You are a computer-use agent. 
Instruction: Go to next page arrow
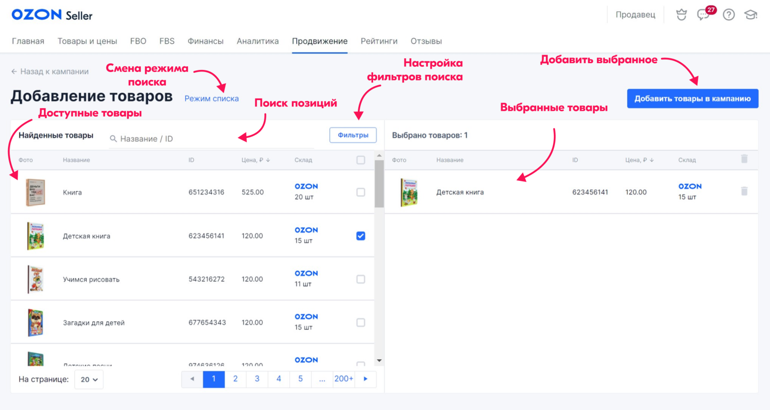click(x=366, y=379)
